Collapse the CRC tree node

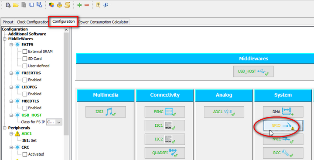click(11, 147)
